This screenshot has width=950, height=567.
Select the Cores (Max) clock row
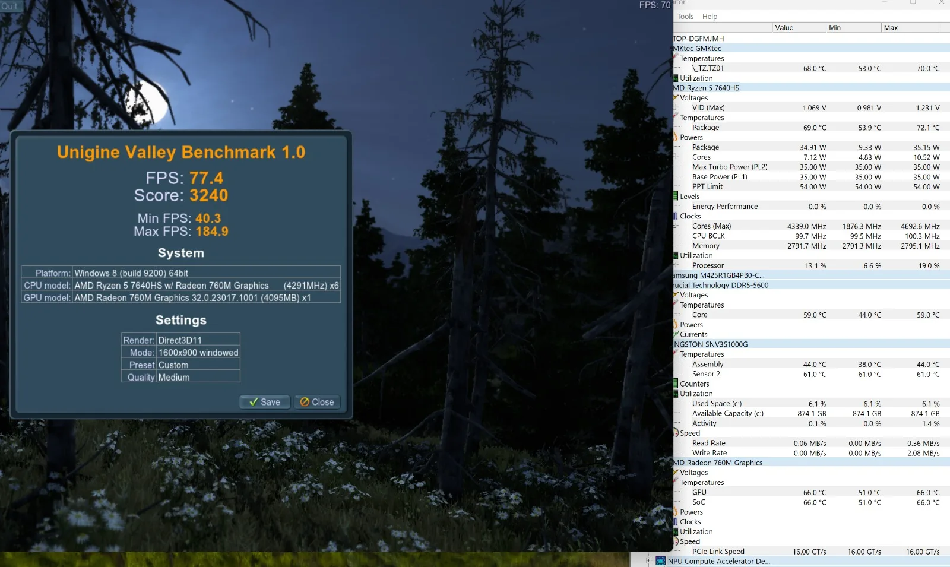coord(811,226)
